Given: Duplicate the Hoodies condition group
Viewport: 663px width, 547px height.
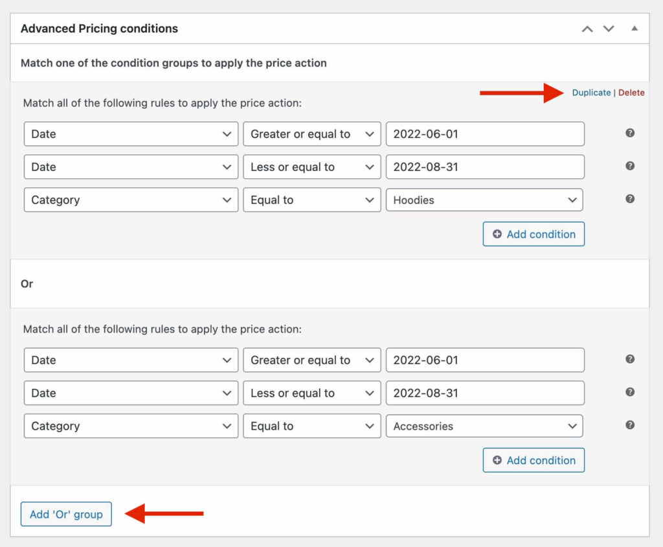Looking at the screenshot, I should pyautogui.click(x=591, y=93).
